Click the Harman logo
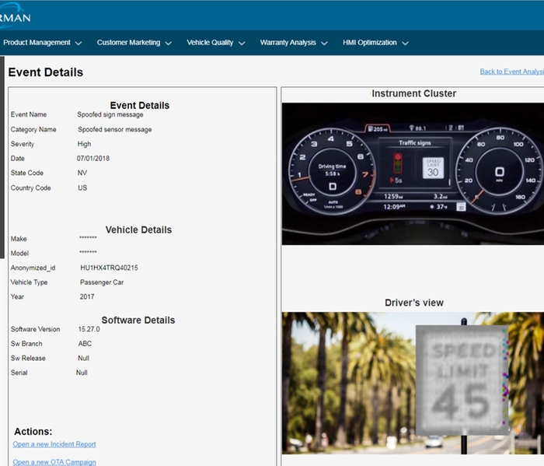Screen dimensions: 544x466 (15, 16)
